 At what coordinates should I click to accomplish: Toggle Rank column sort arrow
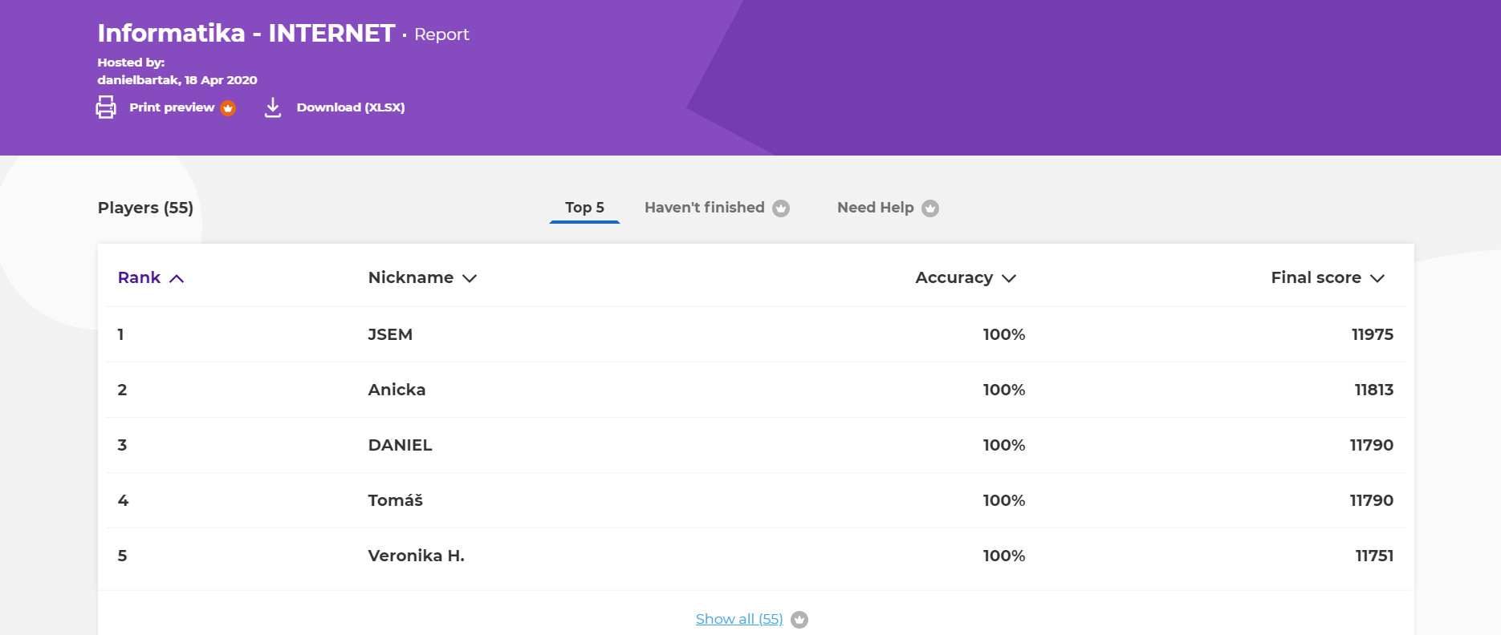coord(177,278)
